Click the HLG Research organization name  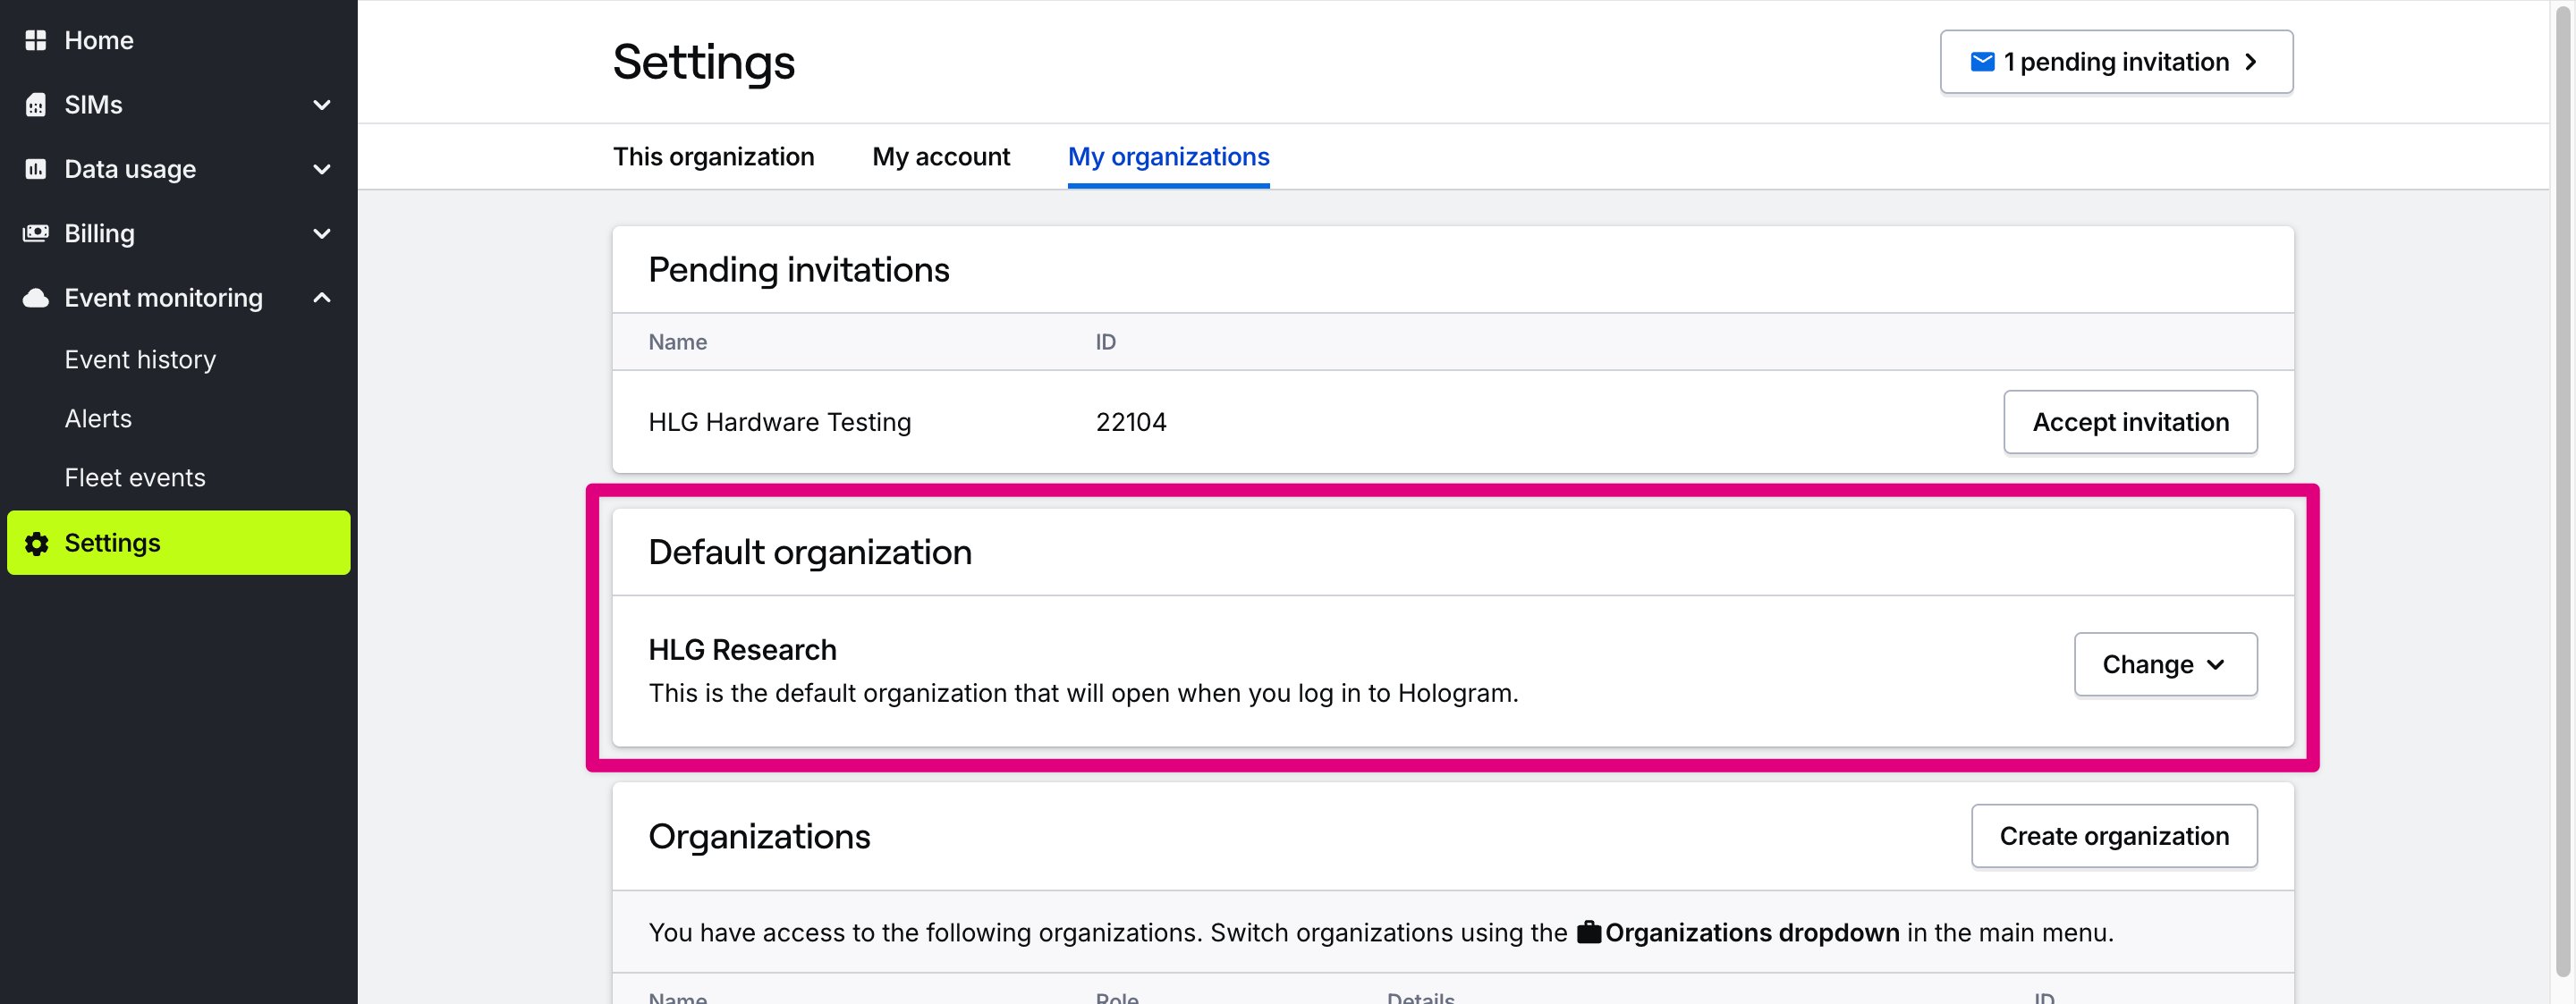(x=742, y=650)
